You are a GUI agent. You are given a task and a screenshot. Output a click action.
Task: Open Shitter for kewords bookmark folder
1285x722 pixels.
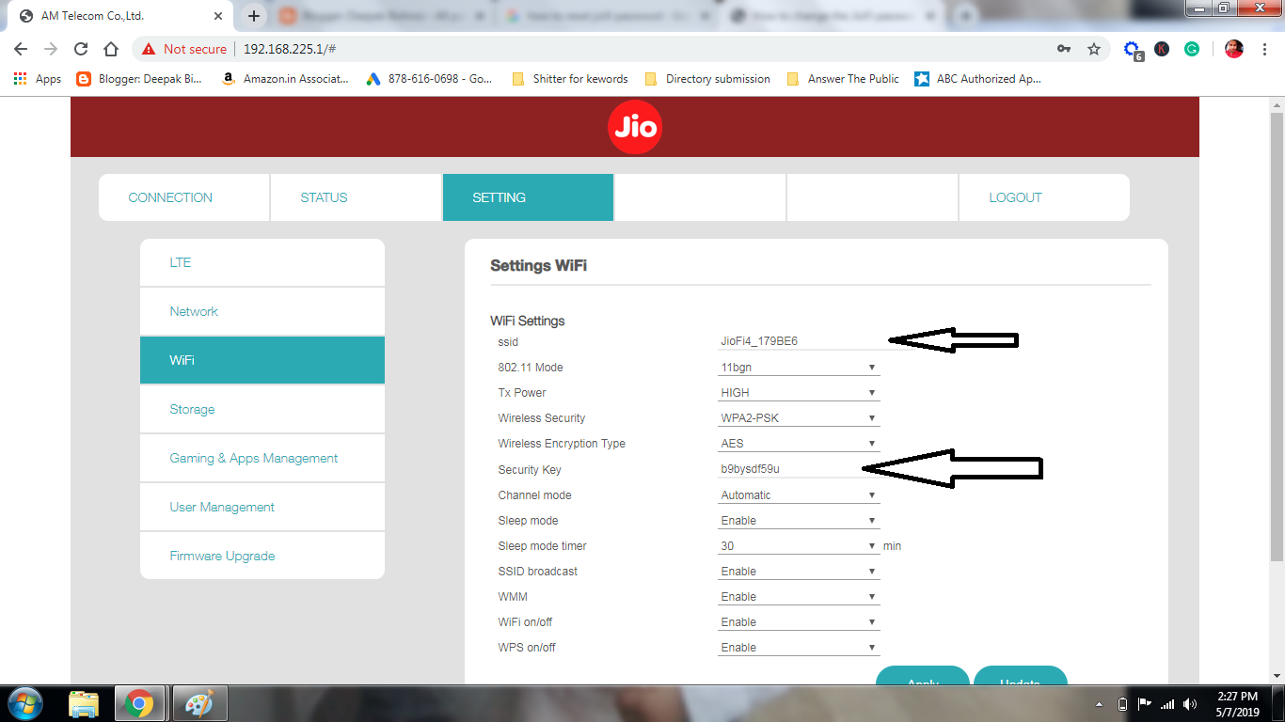569,79
